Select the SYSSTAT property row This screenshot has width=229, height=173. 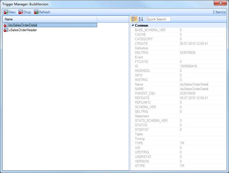178,129
